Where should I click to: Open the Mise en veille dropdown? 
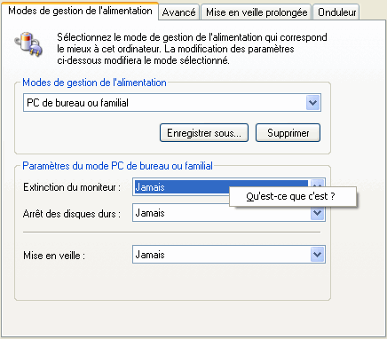229,255
